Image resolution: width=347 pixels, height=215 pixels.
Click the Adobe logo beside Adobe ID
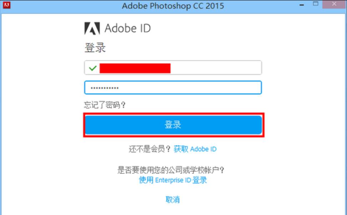92,28
